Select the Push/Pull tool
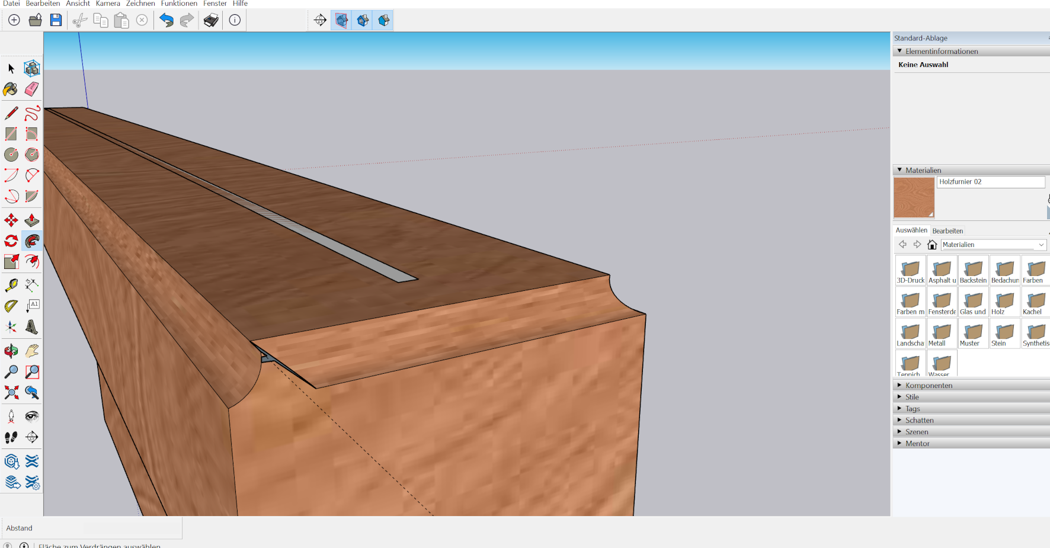The image size is (1050, 548). pos(32,221)
